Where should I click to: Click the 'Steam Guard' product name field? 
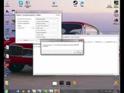(47, 35)
